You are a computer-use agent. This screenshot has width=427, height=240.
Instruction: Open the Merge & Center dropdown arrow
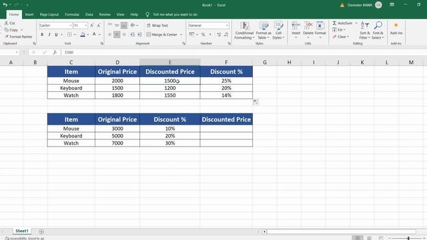pyautogui.click(x=181, y=35)
